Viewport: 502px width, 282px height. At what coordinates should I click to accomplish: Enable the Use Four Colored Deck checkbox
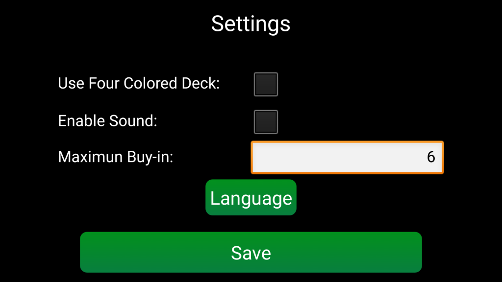coord(266,84)
